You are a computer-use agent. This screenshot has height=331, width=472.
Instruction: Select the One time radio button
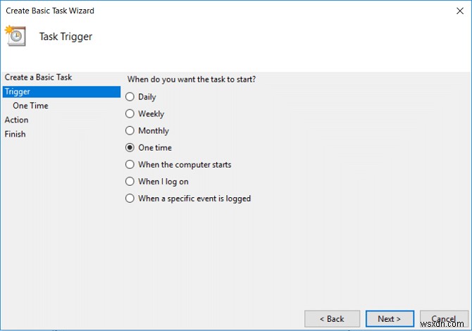(130, 148)
